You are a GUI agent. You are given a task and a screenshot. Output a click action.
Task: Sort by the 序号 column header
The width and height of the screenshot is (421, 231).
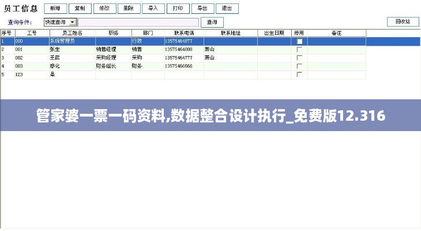point(7,33)
